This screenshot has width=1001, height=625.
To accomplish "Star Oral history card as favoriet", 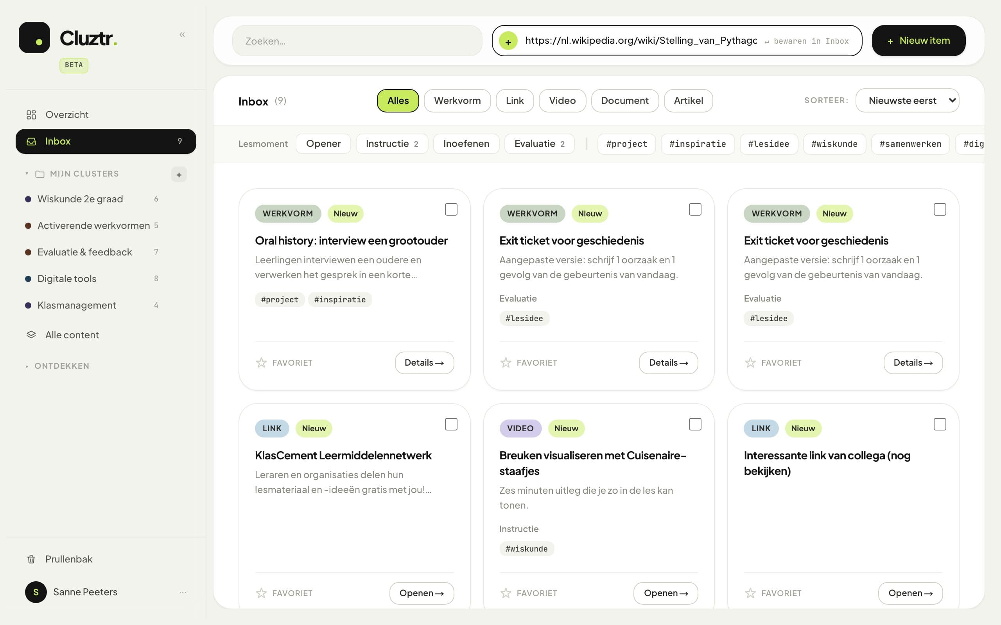I will pyautogui.click(x=262, y=362).
